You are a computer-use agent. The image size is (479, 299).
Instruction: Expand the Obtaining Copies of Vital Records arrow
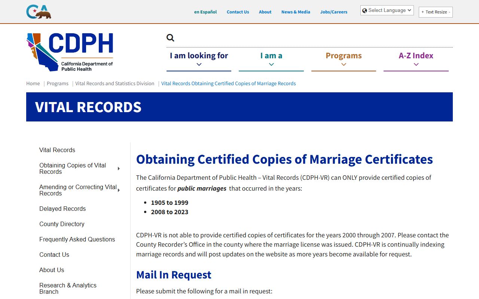point(119,169)
